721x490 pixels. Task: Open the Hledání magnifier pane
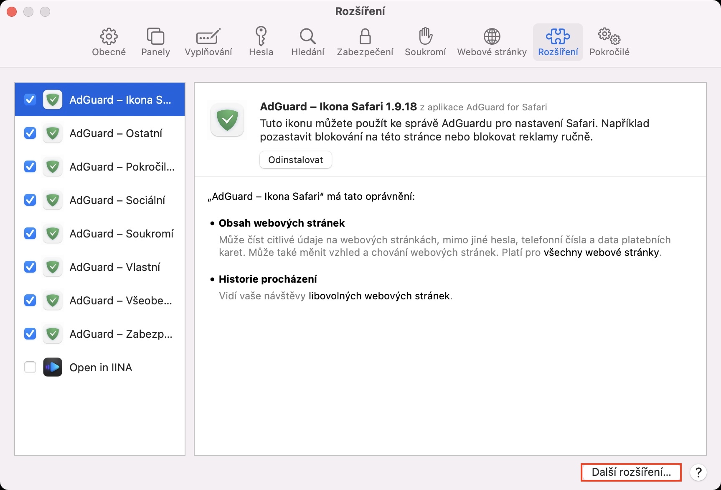click(307, 42)
